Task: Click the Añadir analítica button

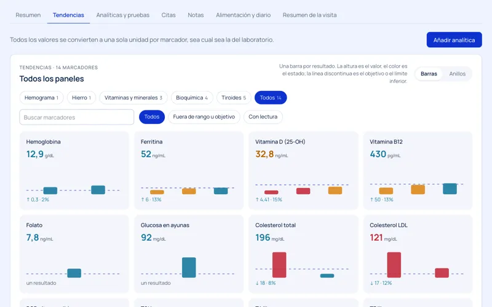Action: [454, 40]
